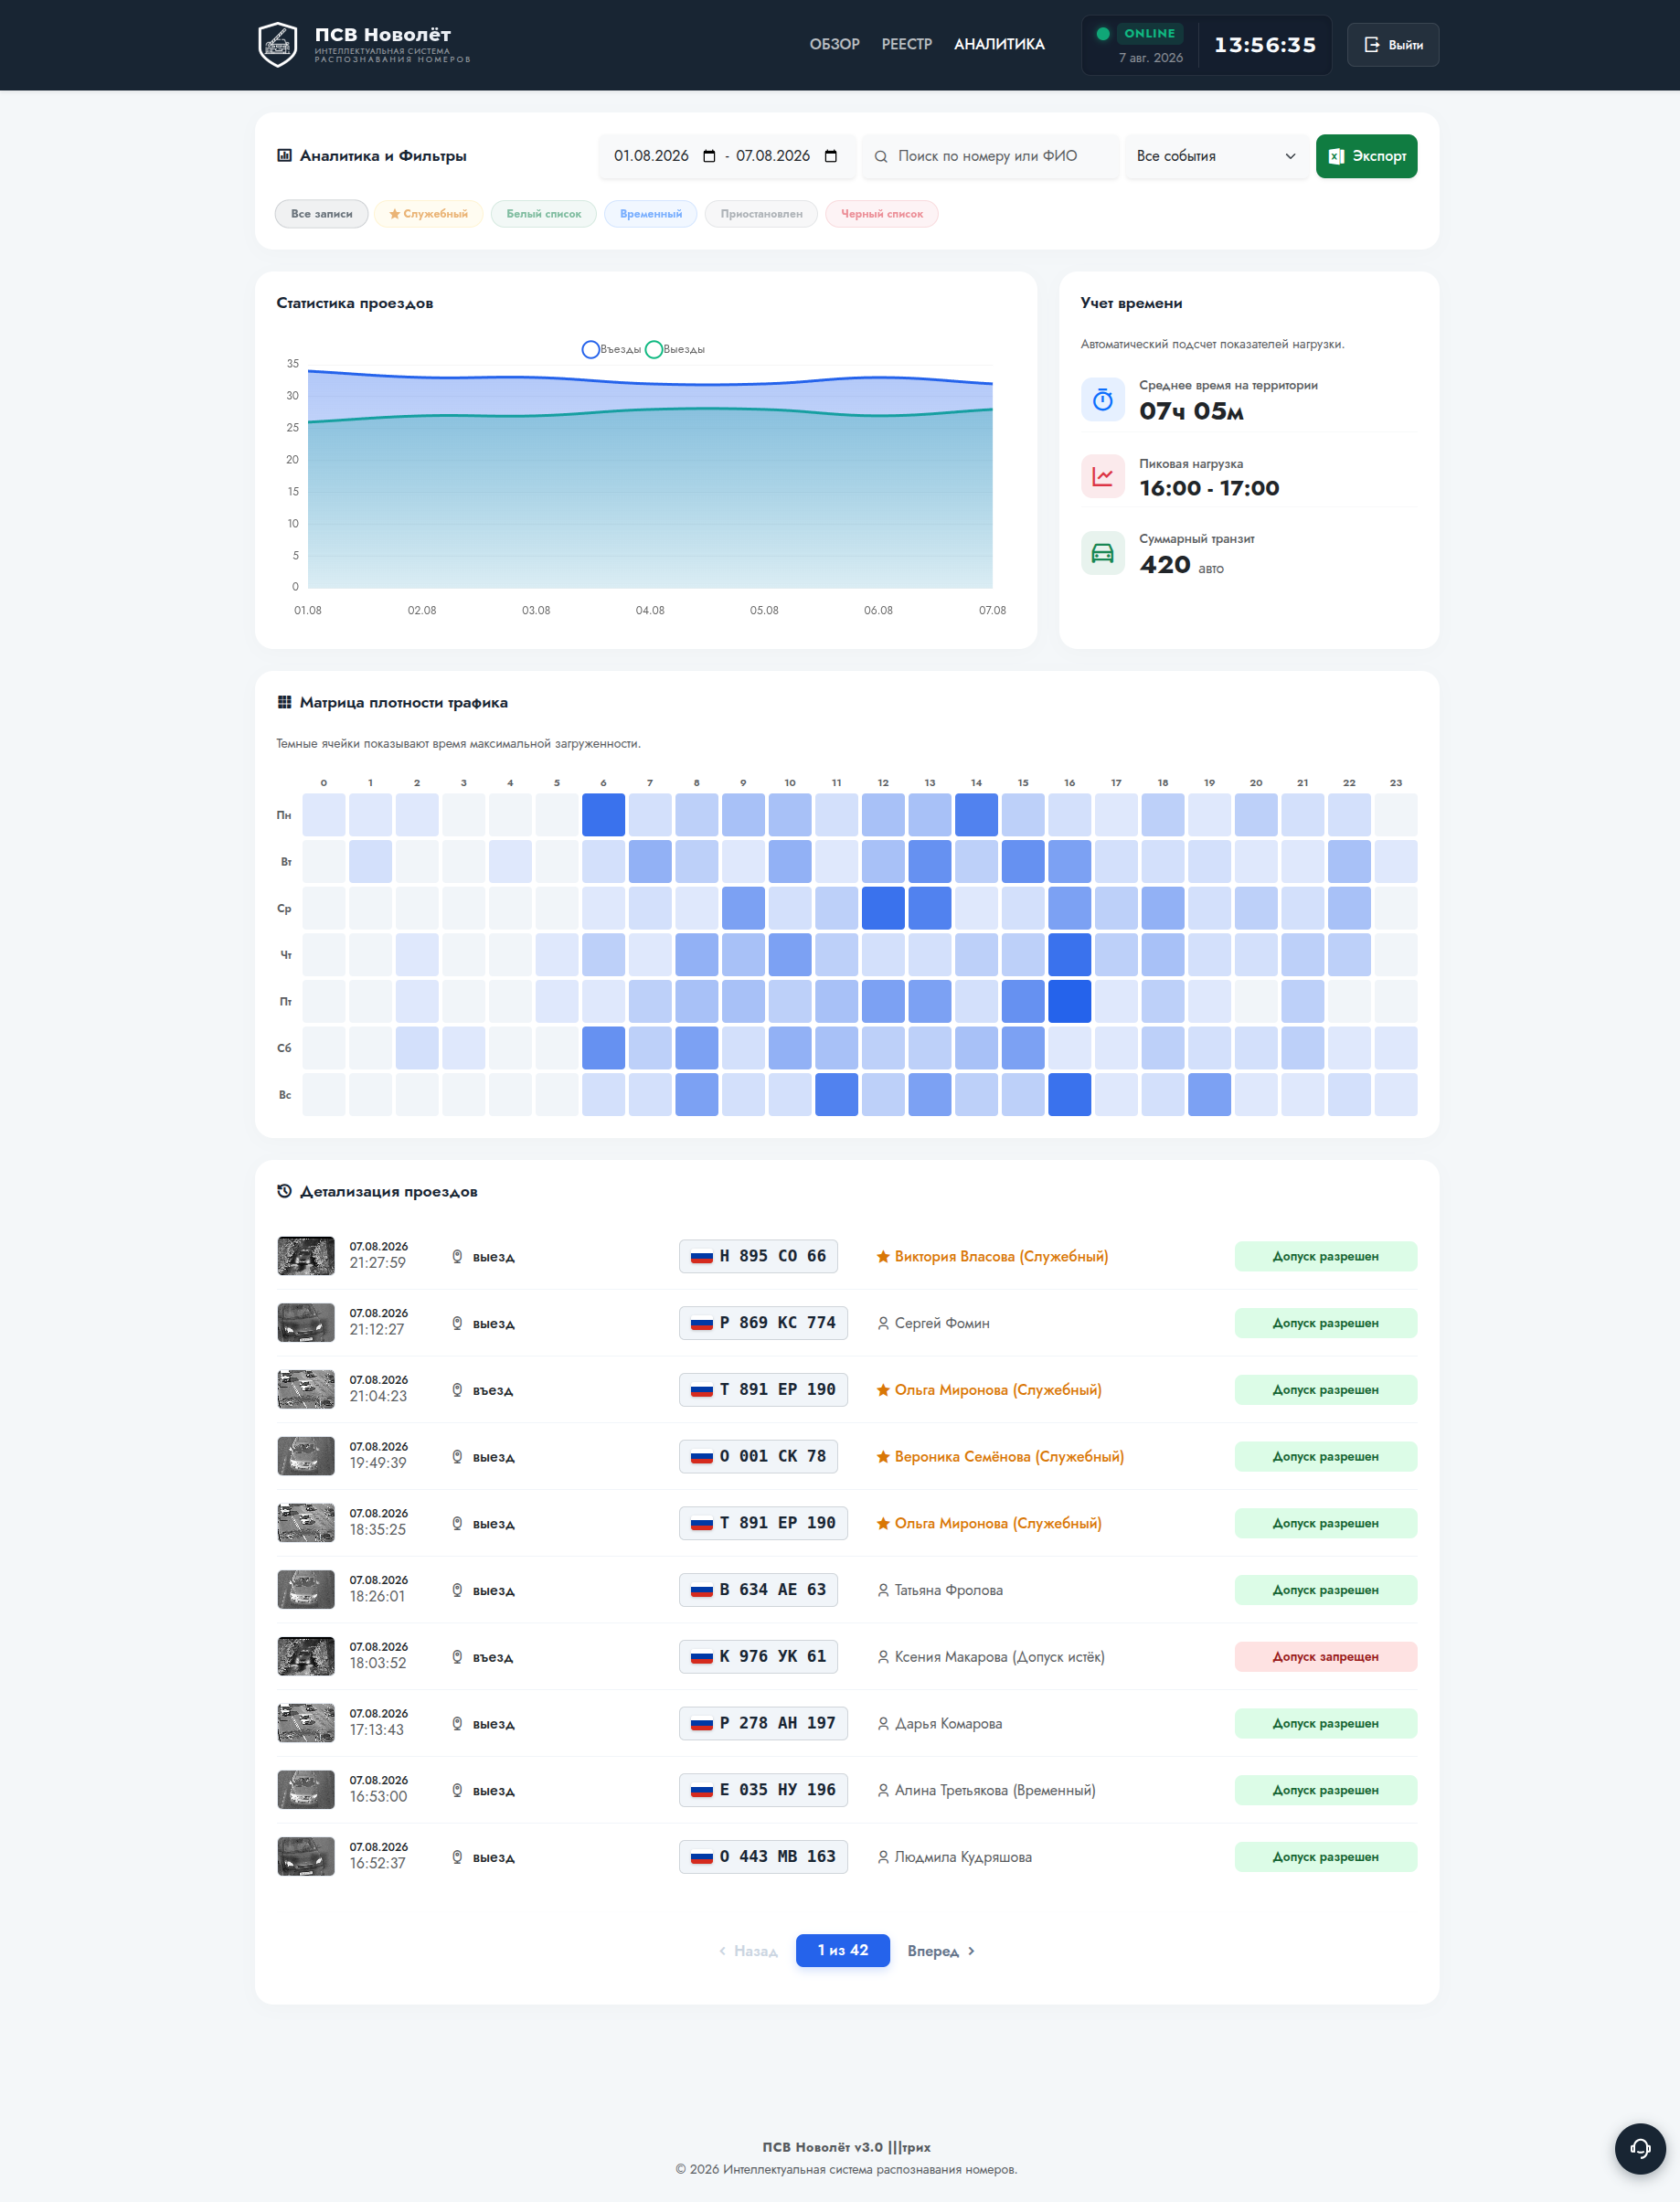This screenshot has width=1680, height=2202.
Task: Click Monday hour 6 heatmap cell
Action: tap(603, 815)
